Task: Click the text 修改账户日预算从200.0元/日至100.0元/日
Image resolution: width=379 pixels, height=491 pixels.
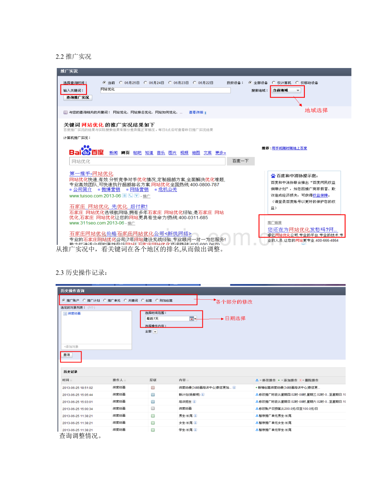Action: coord(288,409)
